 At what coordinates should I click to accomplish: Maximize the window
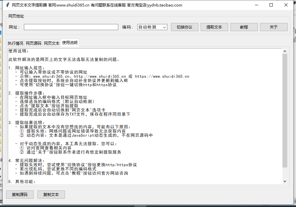pos(271,5)
